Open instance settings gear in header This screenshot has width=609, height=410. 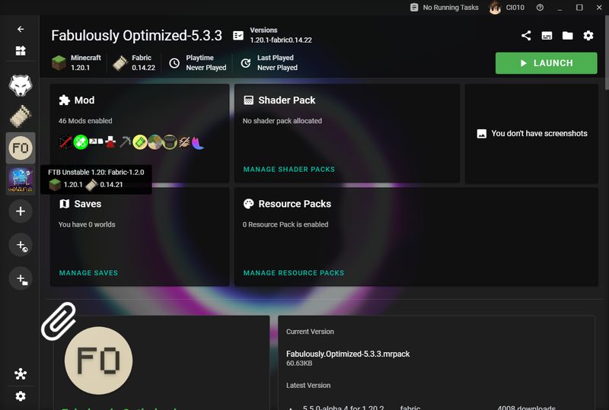point(588,36)
